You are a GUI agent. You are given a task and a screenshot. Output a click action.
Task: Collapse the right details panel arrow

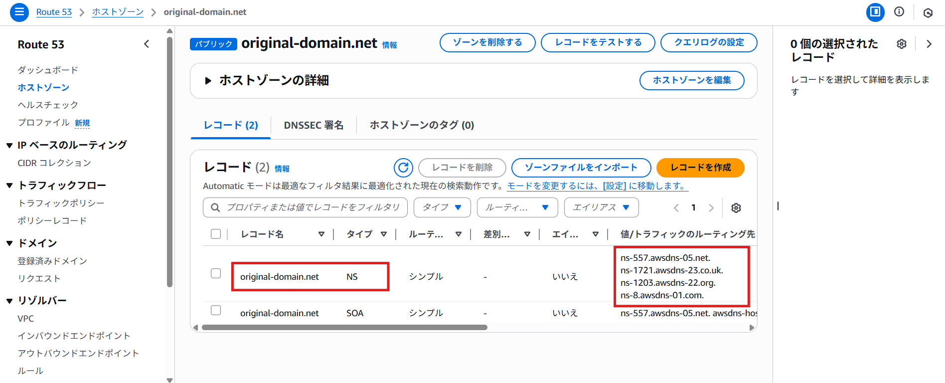tap(929, 44)
